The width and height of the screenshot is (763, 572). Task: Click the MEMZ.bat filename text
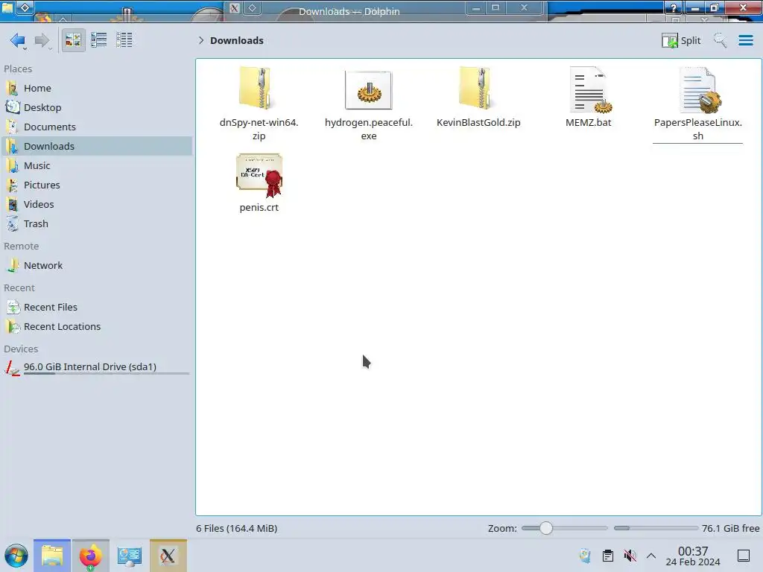(589, 123)
